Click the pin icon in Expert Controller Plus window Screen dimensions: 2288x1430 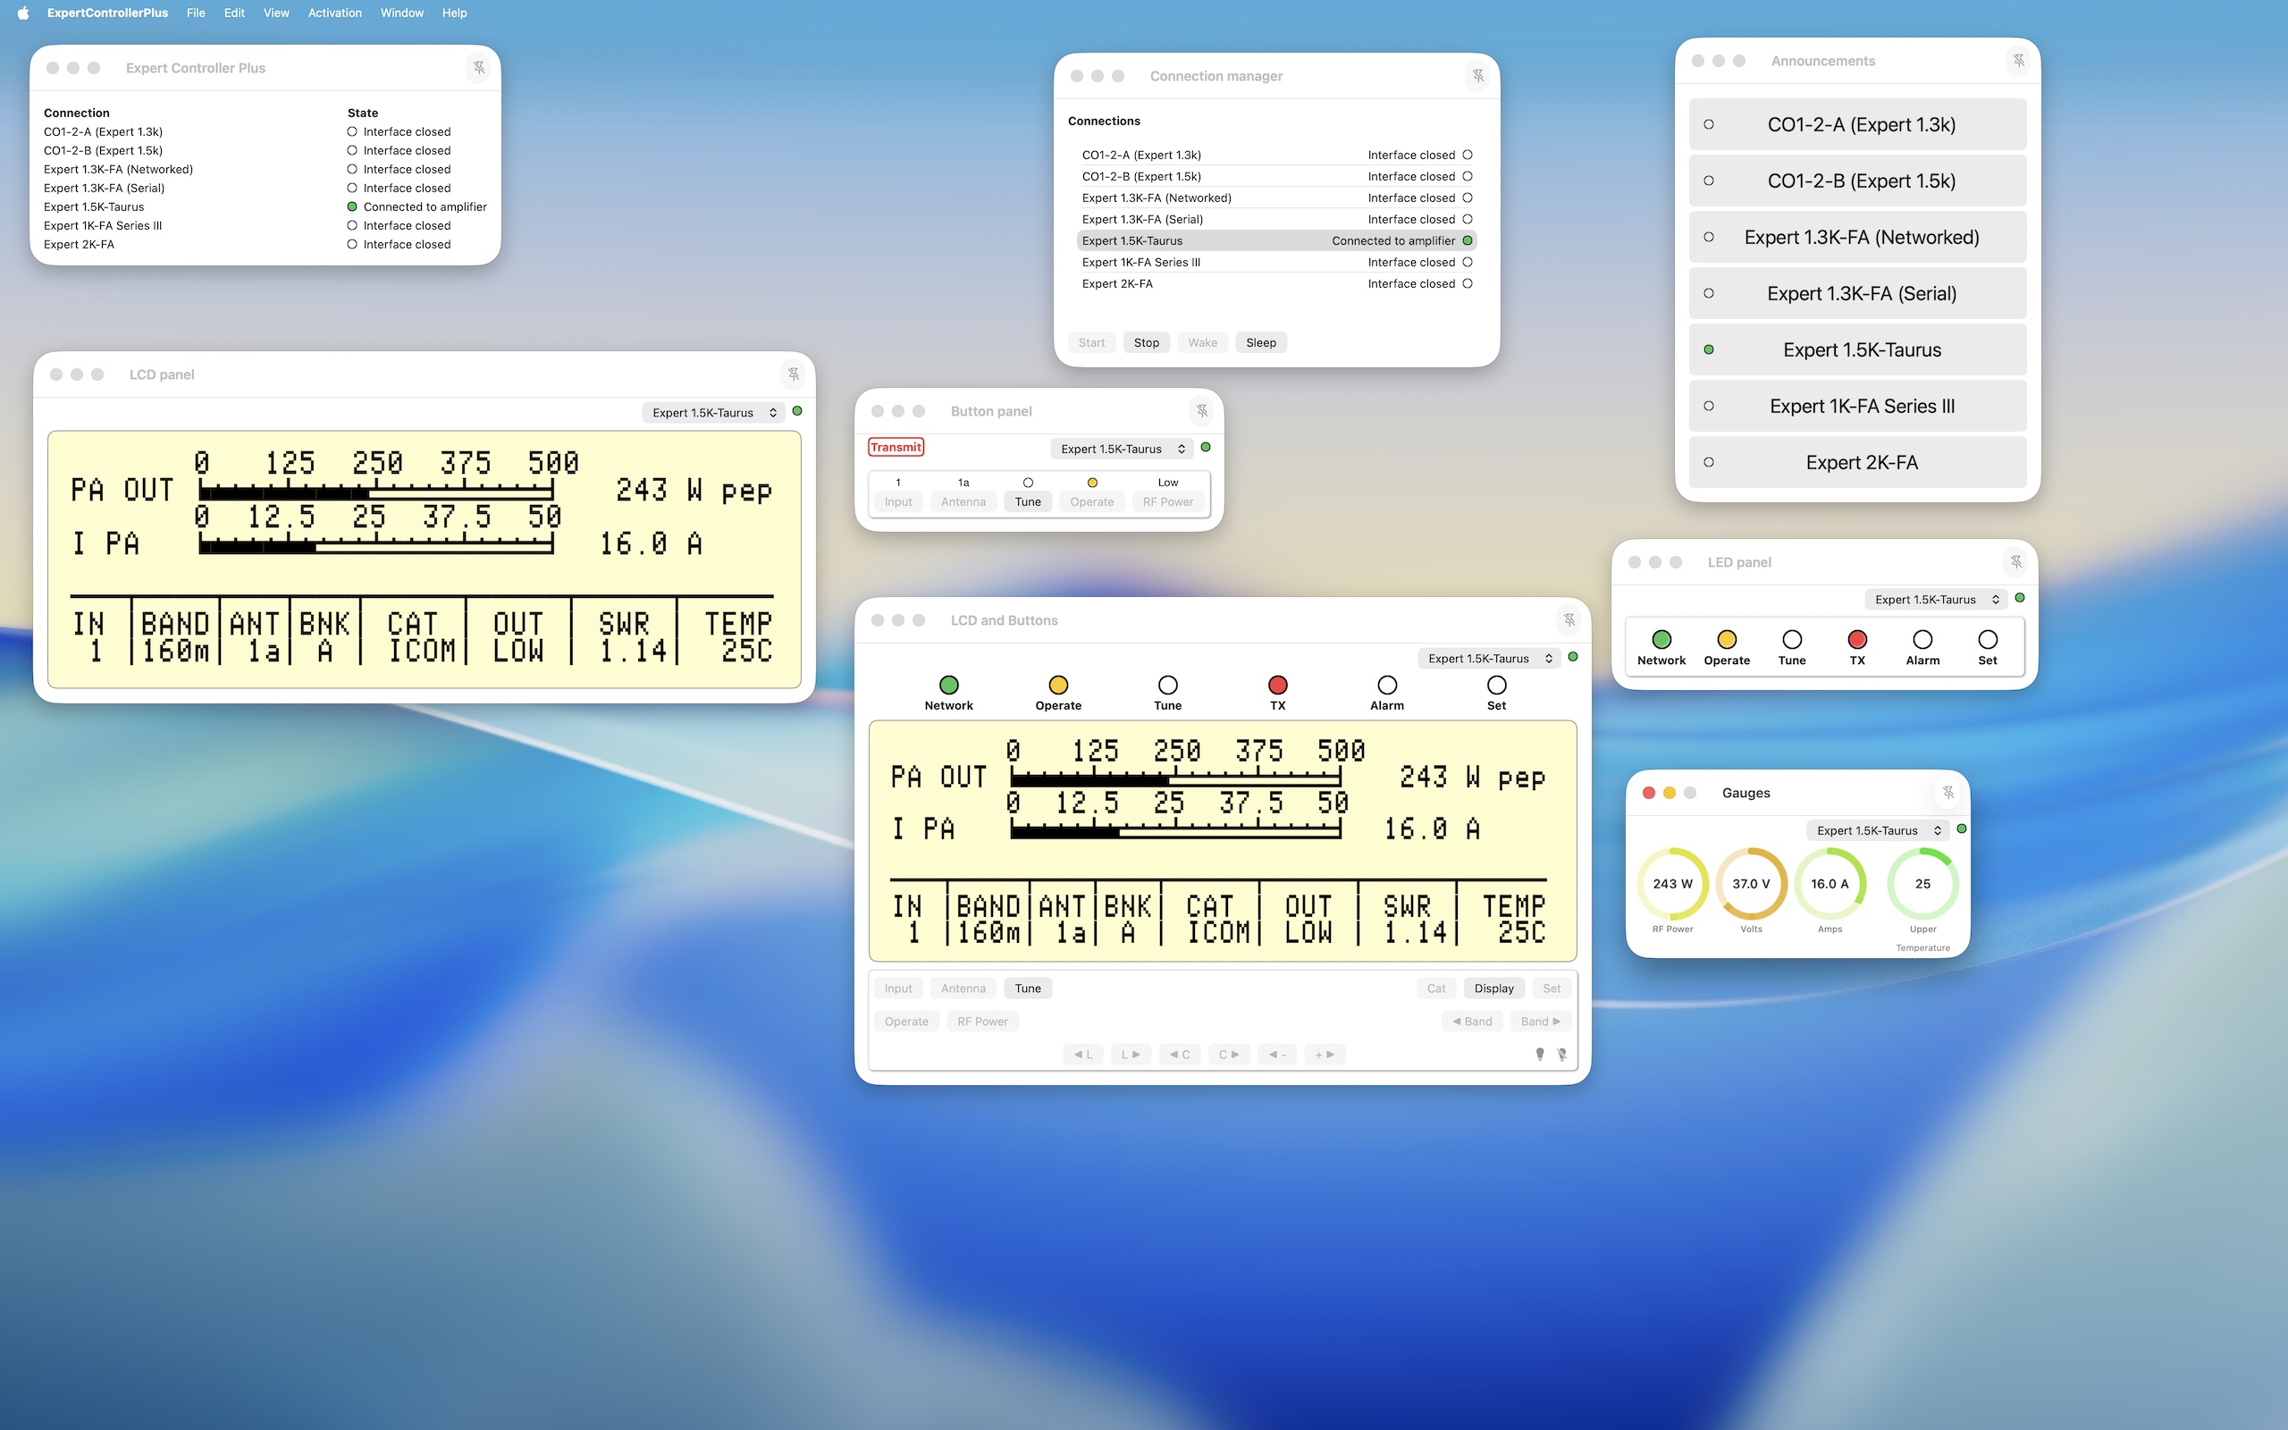[x=479, y=67]
